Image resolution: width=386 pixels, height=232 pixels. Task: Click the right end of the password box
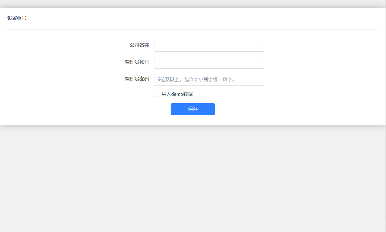coord(260,80)
